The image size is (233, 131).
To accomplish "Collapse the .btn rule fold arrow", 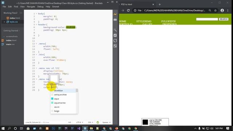I will 36,55.
